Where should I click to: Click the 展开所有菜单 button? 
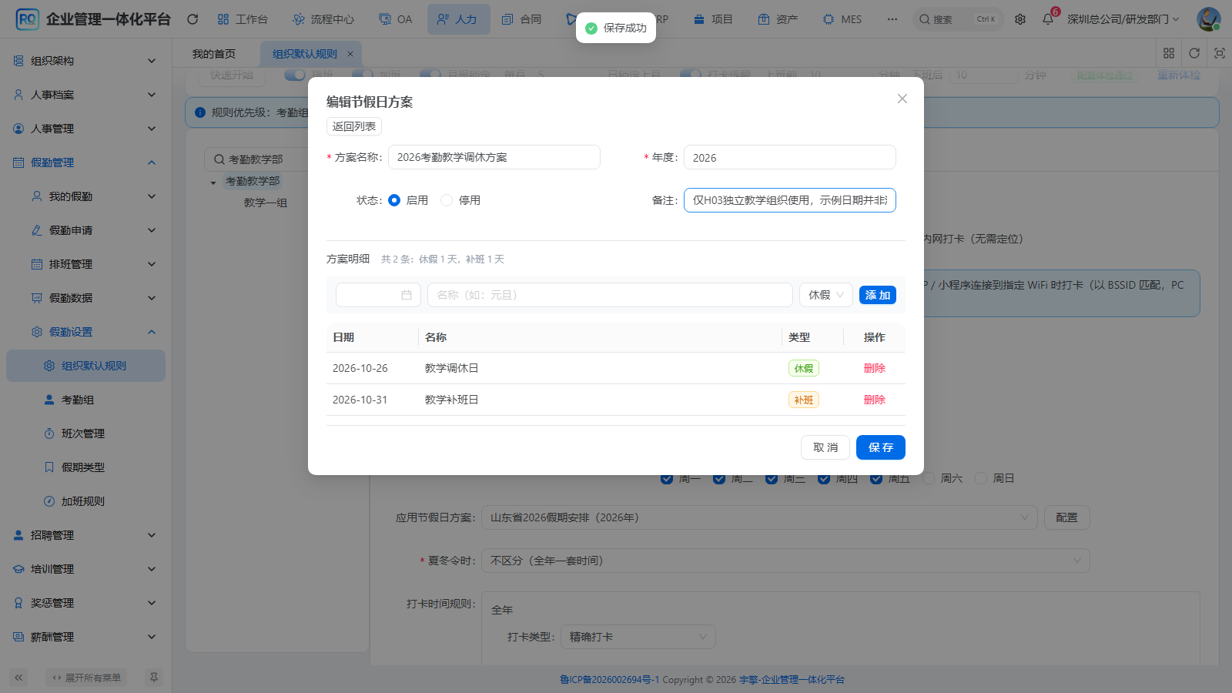[86, 678]
